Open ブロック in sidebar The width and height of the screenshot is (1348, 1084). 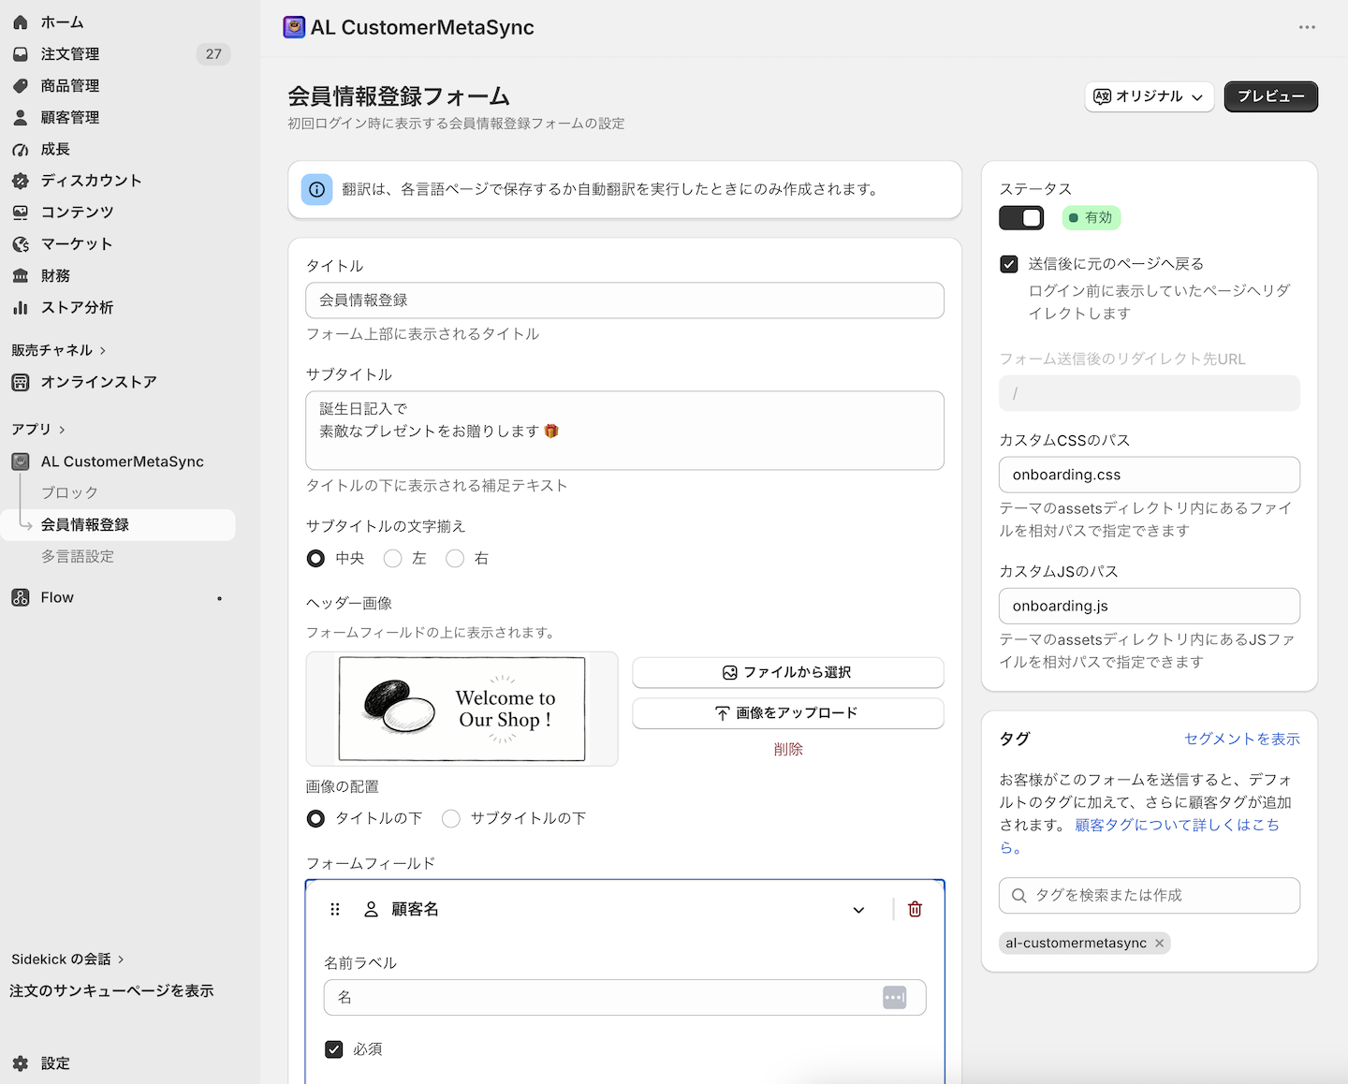pos(69,492)
